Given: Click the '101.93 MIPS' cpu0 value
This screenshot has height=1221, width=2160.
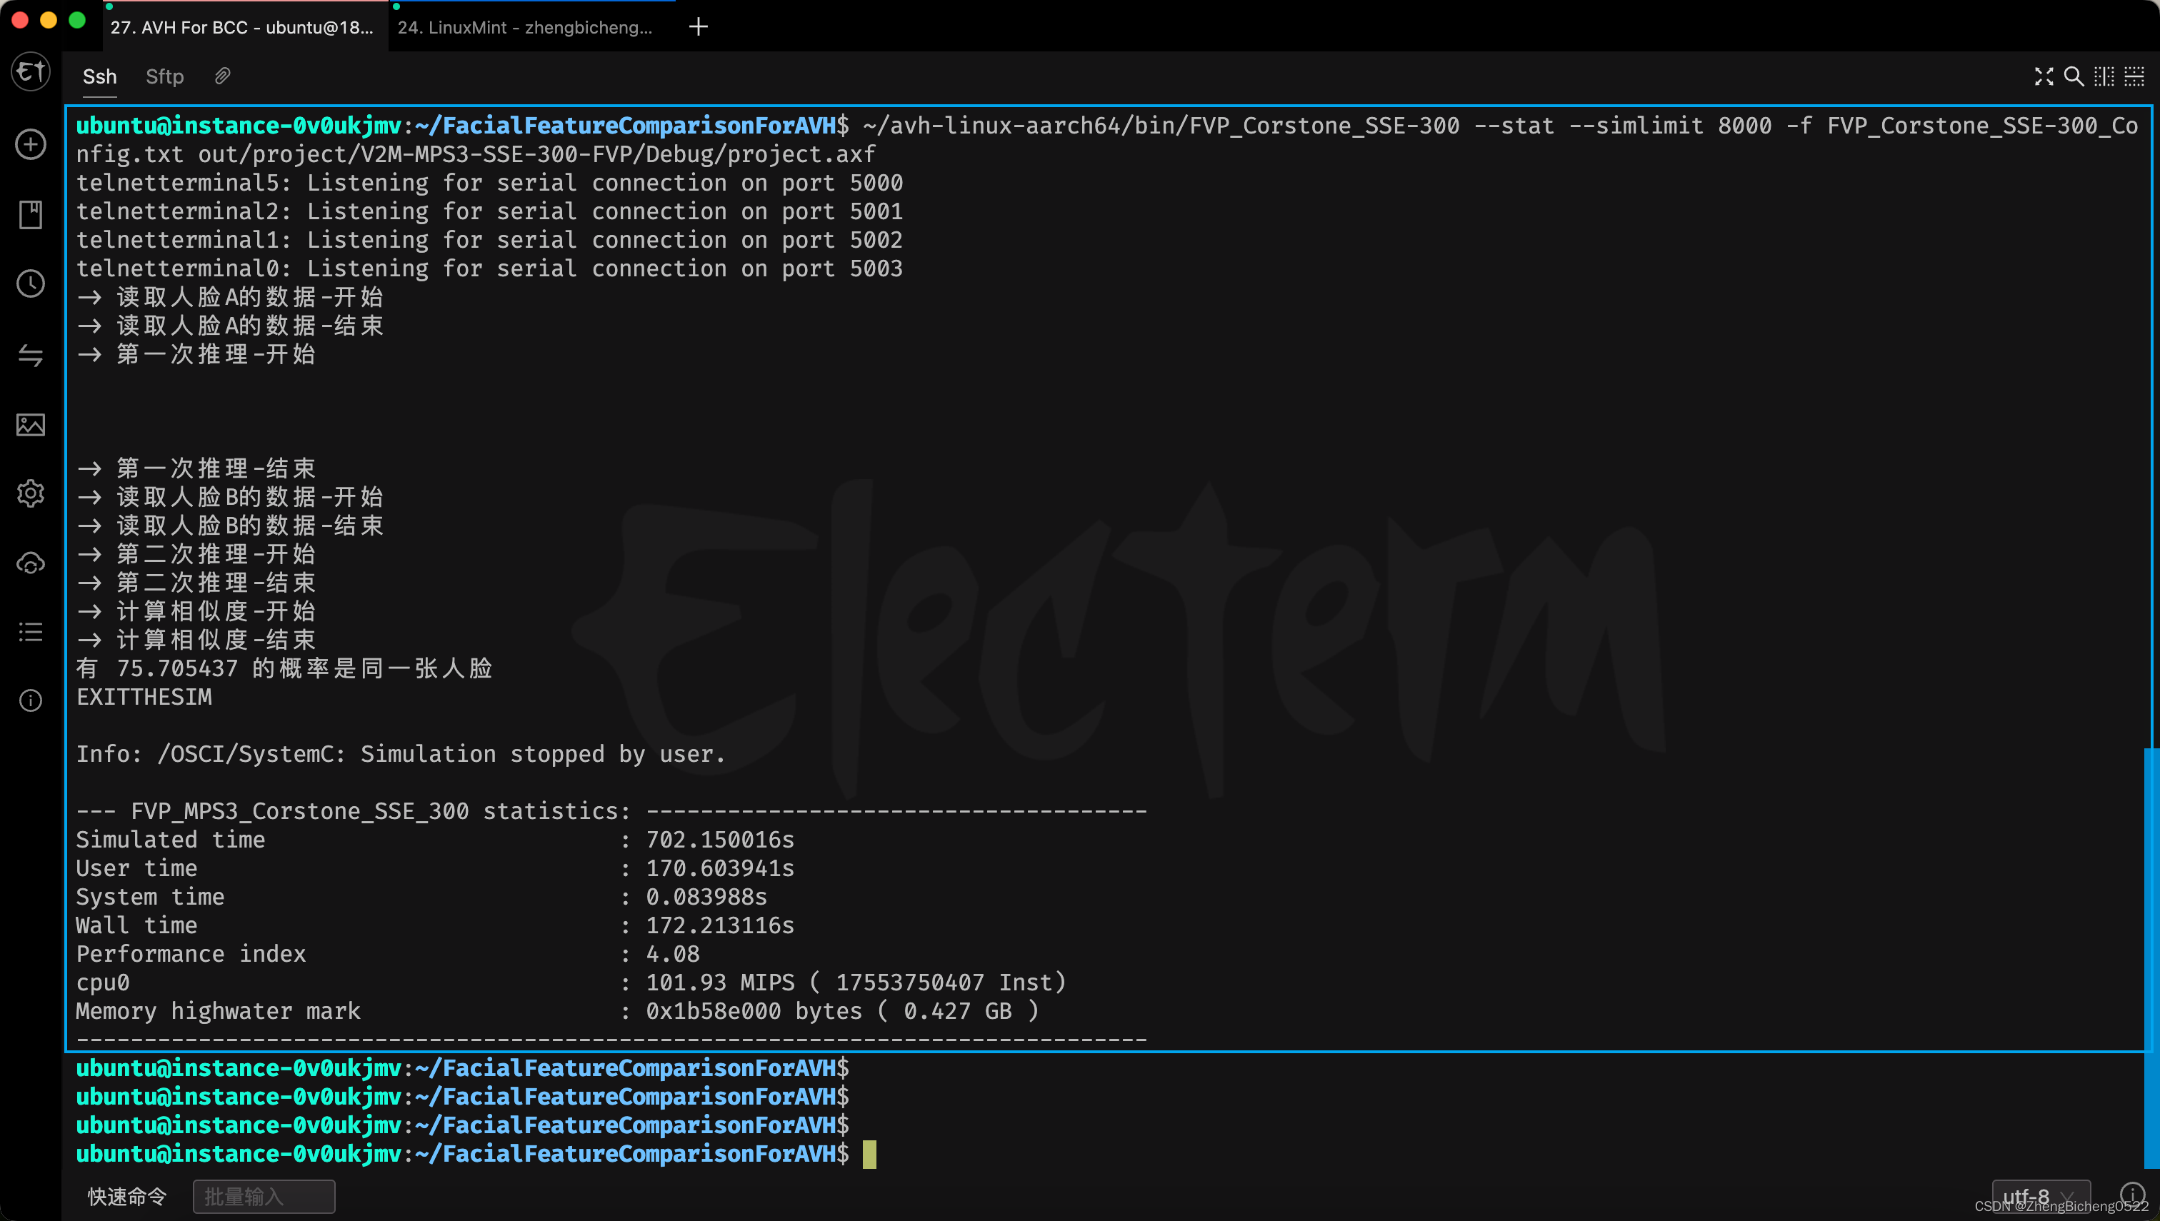Looking at the screenshot, I should click(720, 982).
